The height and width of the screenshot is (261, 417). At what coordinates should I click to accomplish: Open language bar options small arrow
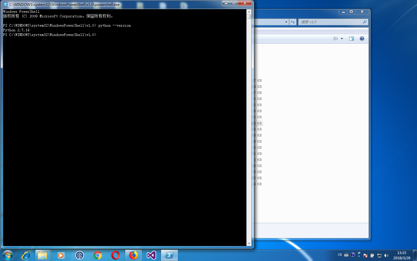(x=359, y=256)
